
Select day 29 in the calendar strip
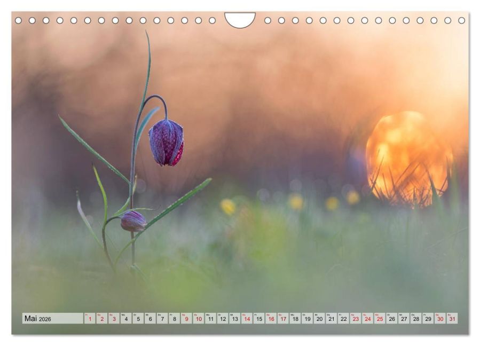428,318
